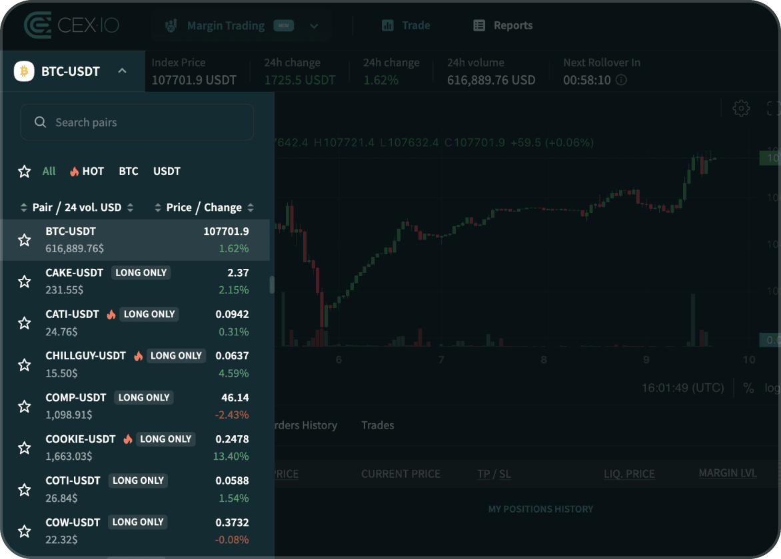Favorite the COW-USDT pair
Screen dimensions: 781x559
pos(25,531)
